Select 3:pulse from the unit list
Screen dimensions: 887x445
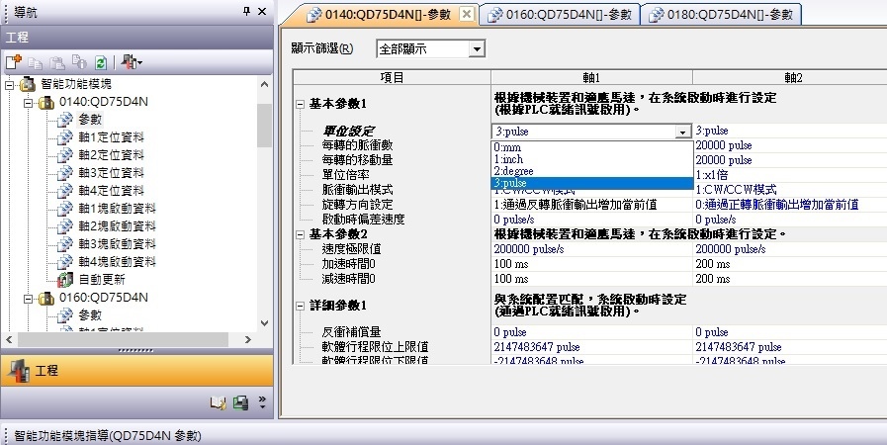tap(591, 183)
